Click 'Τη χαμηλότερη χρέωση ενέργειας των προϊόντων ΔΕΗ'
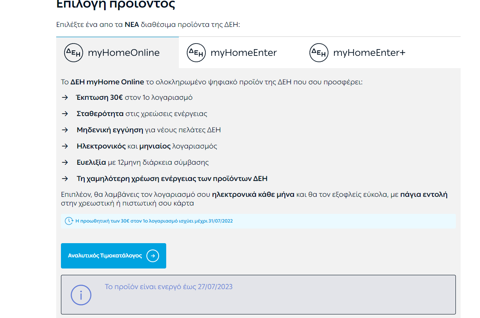This screenshot has height=318, width=480. pos(172,179)
